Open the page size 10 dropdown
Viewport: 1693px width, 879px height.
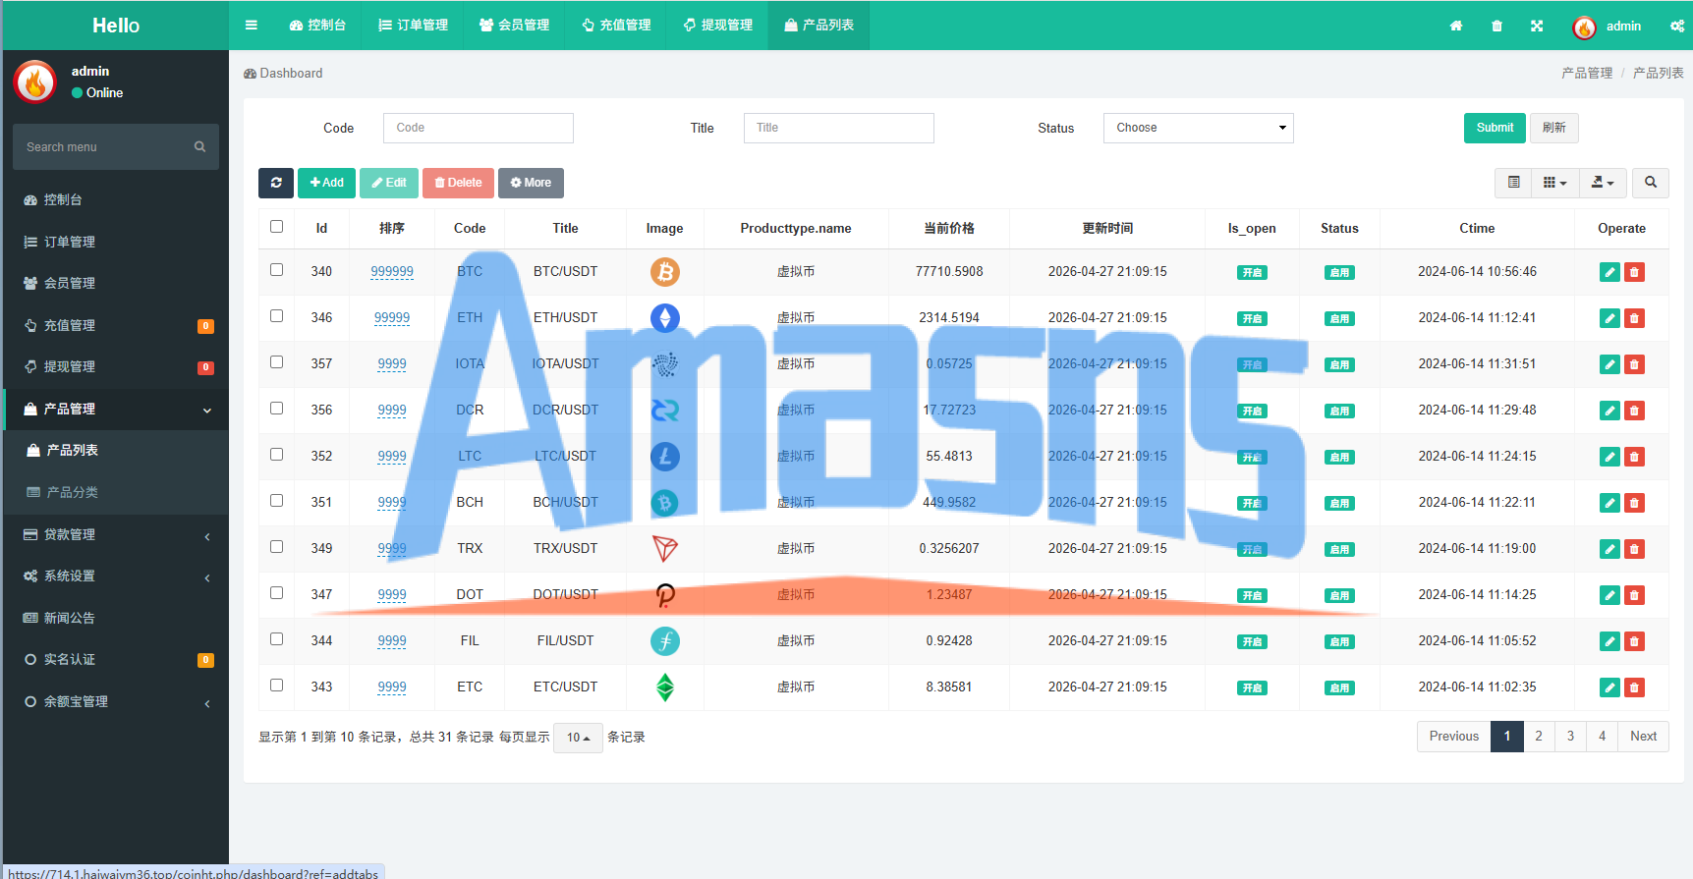[x=578, y=738]
